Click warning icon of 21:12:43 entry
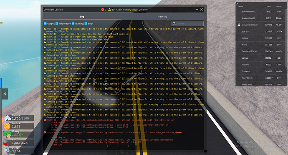The width and height of the screenshot is (288, 155). (x=45, y=34)
